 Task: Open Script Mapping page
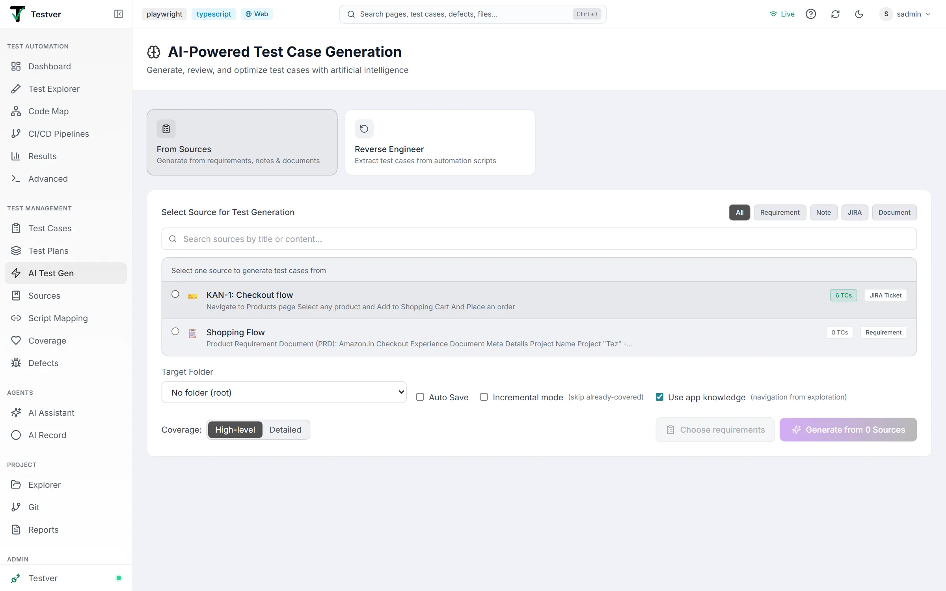pos(66,318)
